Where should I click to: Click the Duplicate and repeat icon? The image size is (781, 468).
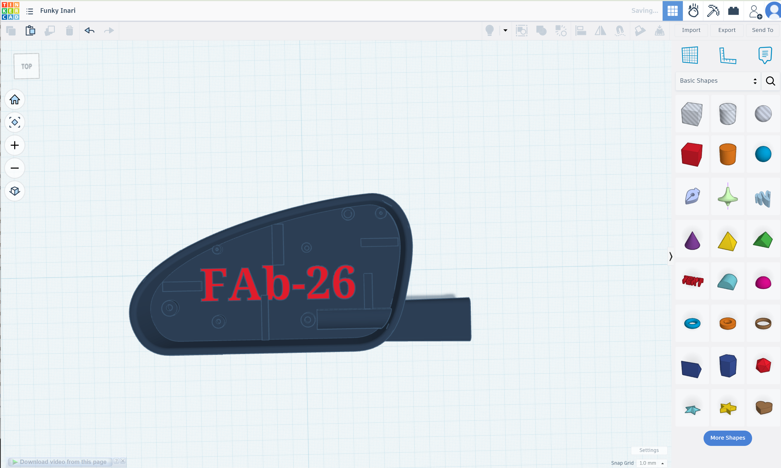click(50, 31)
